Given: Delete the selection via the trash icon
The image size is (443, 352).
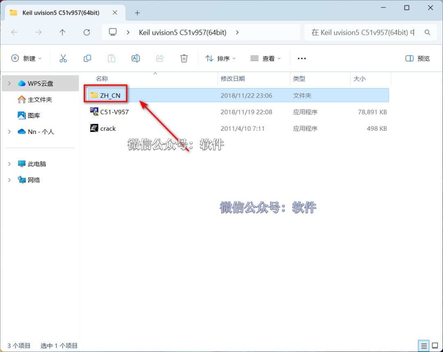Looking at the screenshot, I should [x=184, y=58].
